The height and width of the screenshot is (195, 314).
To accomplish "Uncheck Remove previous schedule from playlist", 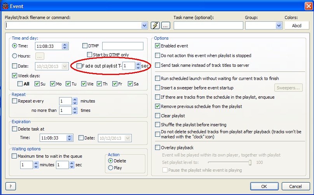I will (158, 106).
